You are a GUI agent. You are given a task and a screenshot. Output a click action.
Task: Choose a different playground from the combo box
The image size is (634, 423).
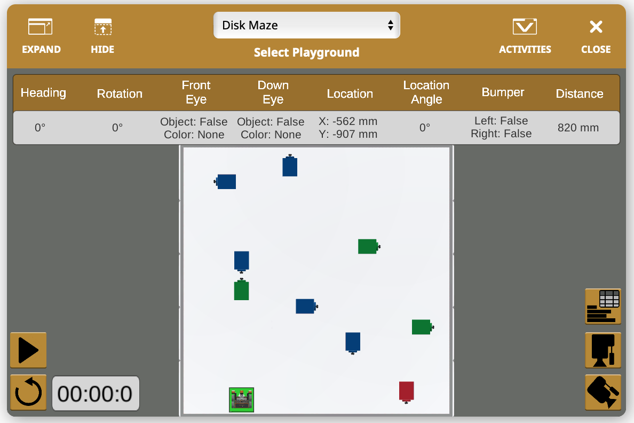pyautogui.click(x=306, y=25)
